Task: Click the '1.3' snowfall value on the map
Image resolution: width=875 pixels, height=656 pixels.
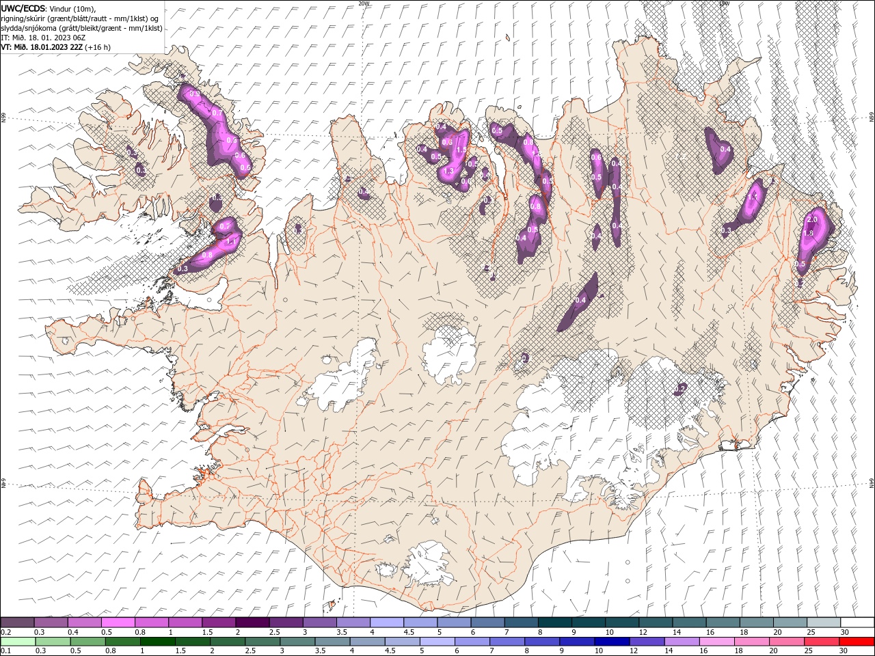Action: [x=448, y=172]
